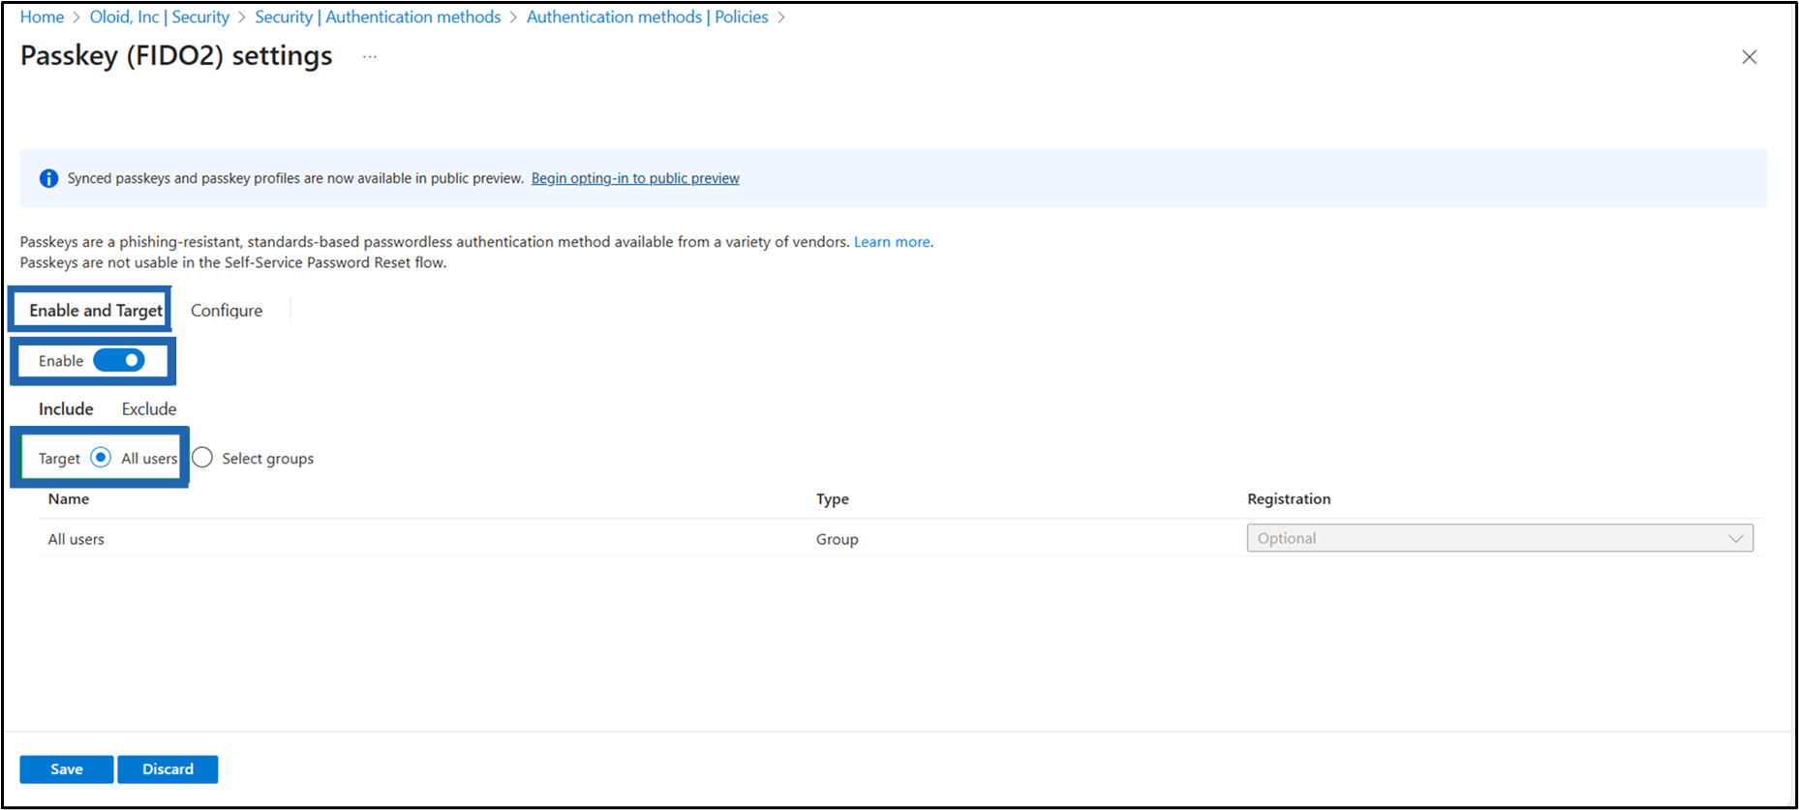Viewport: 1799px width, 810px height.
Task: Select the All users table row name
Action: pos(76,540)
